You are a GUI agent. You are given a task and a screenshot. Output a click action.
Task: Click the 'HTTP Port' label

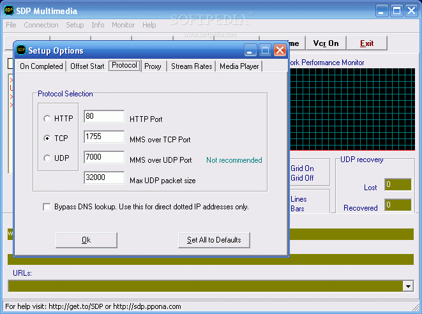pyautogui.click(x=146, y=119)
